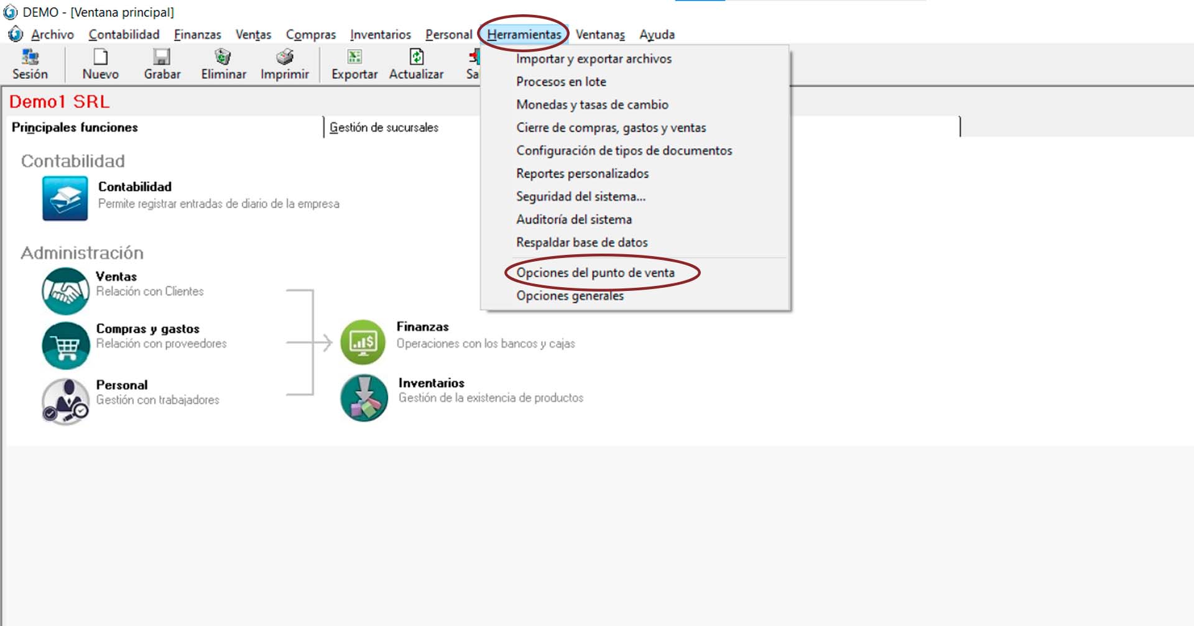Open the Finanzas module icon

click(x=363, y=342)
